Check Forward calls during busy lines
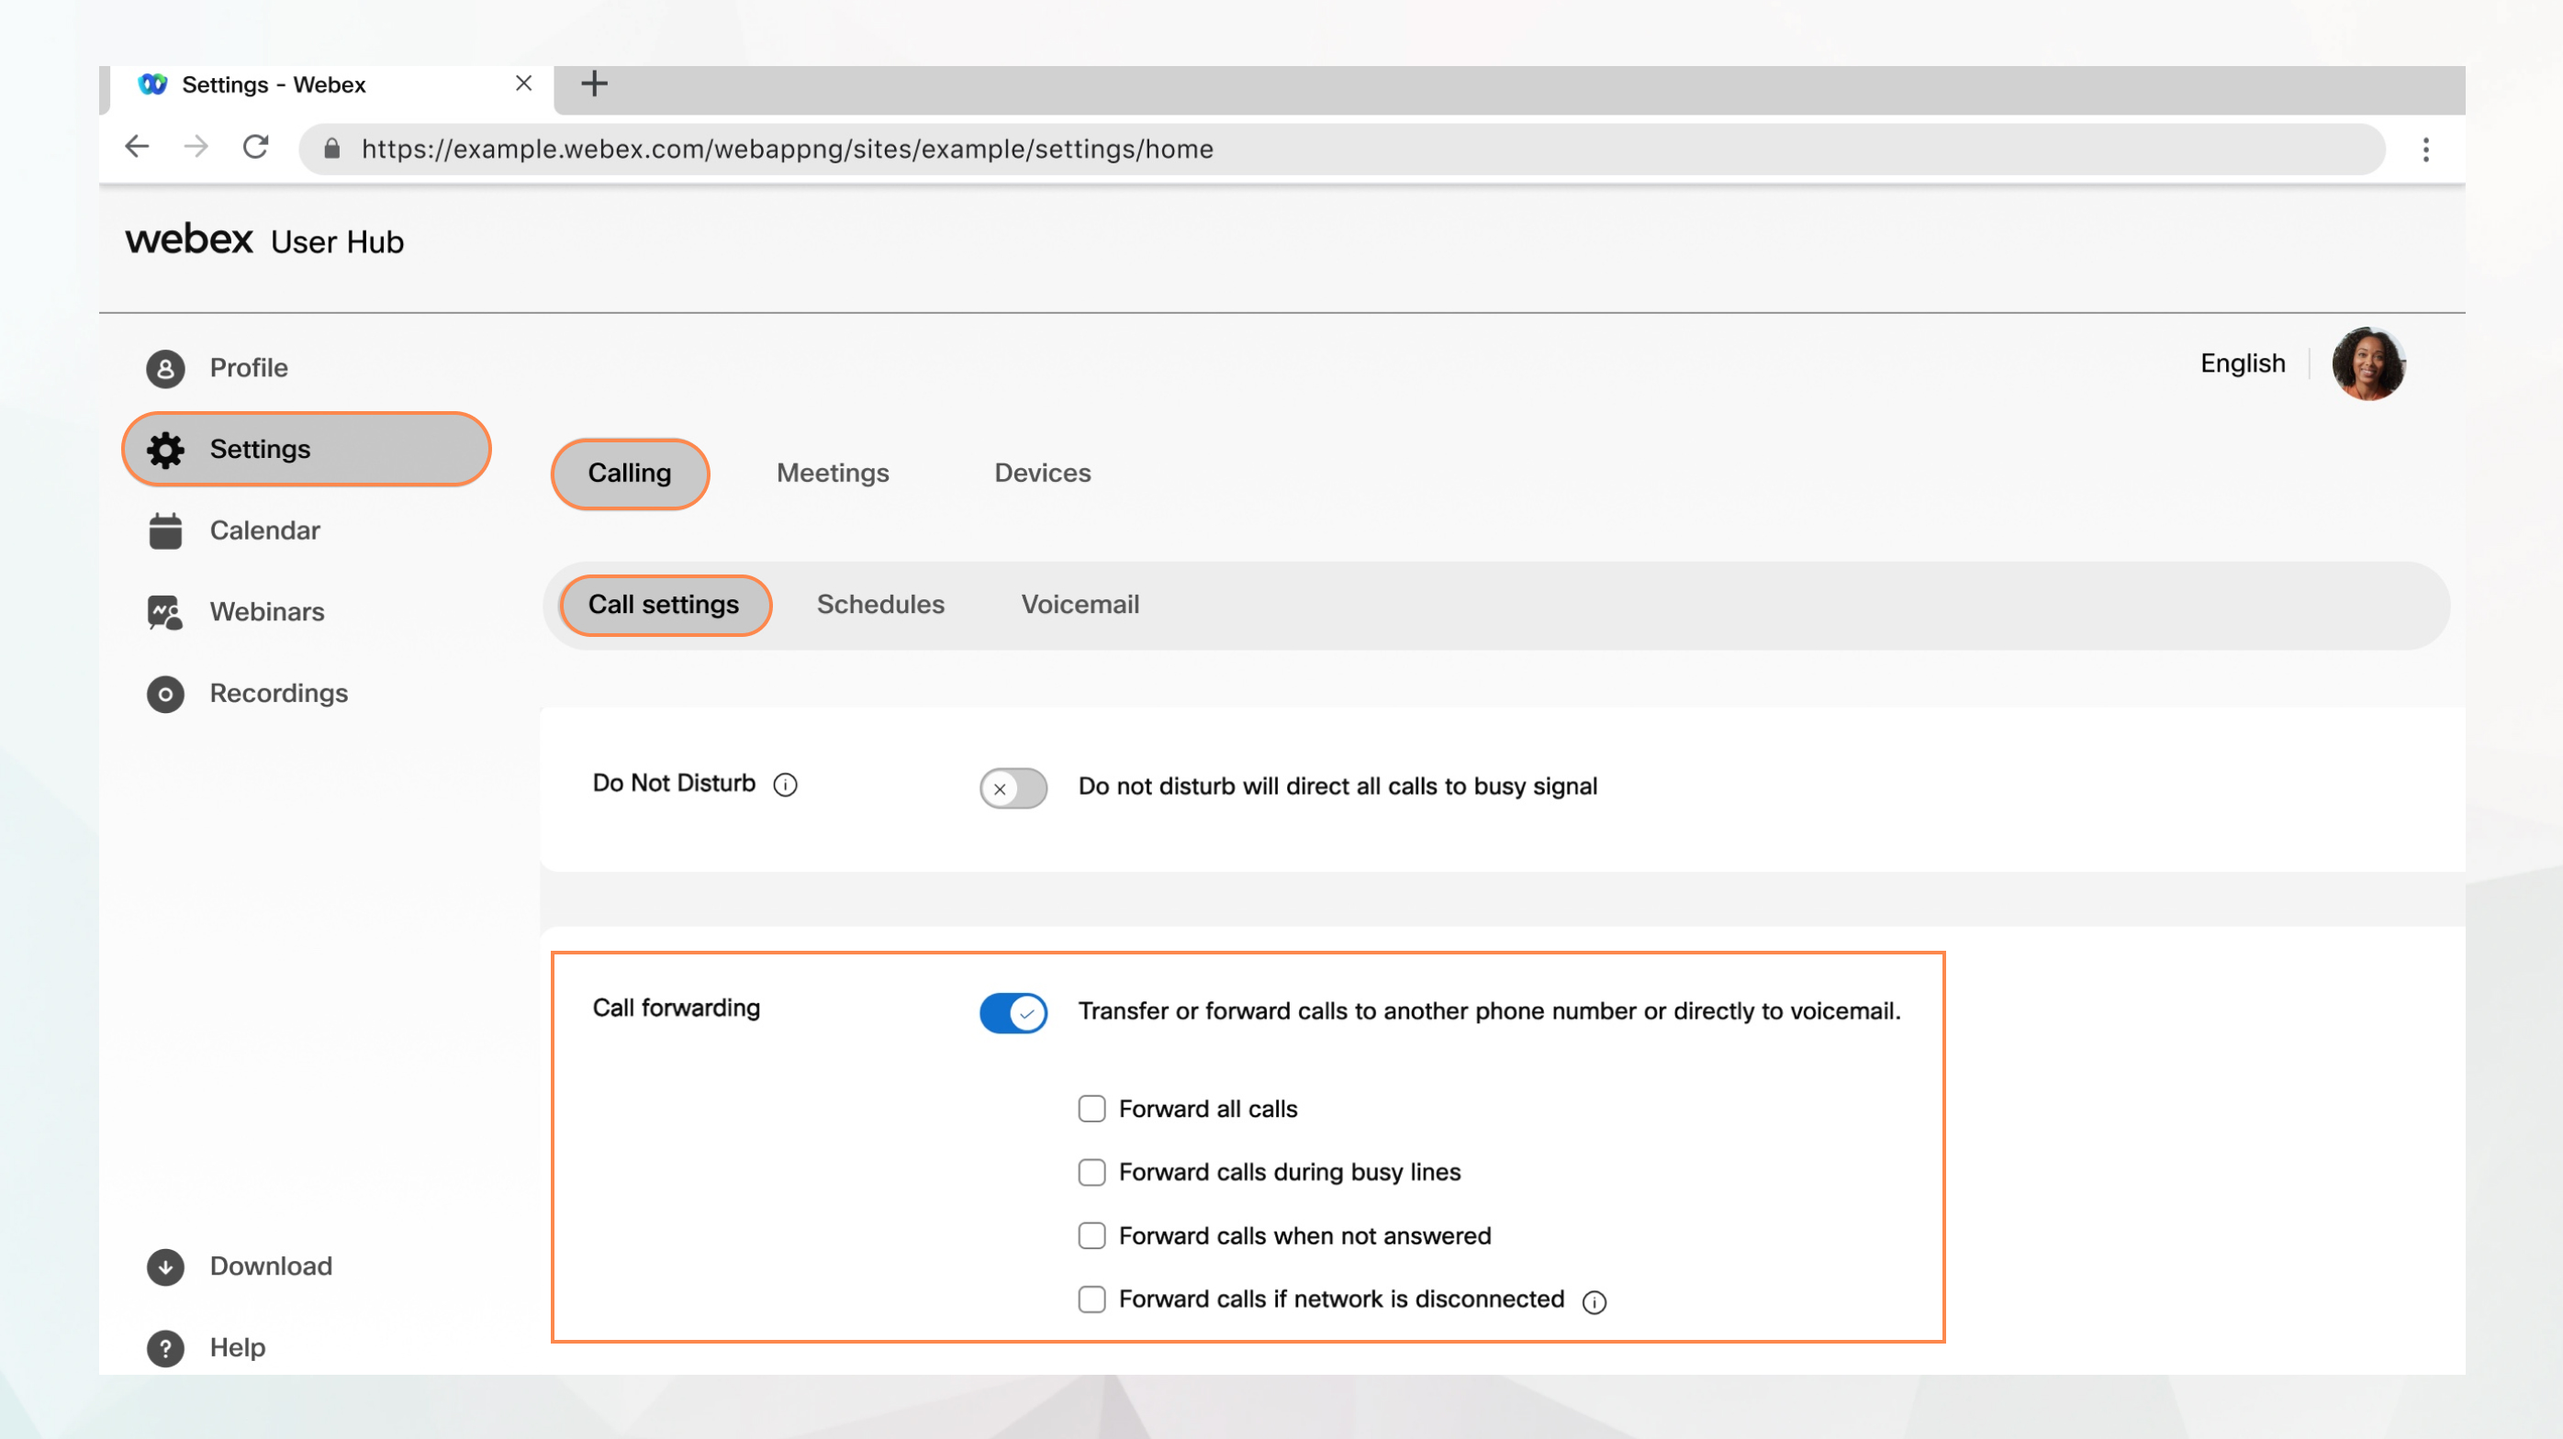This screenshot has width=2563, height=1439. click(x=1091, y=1170)
